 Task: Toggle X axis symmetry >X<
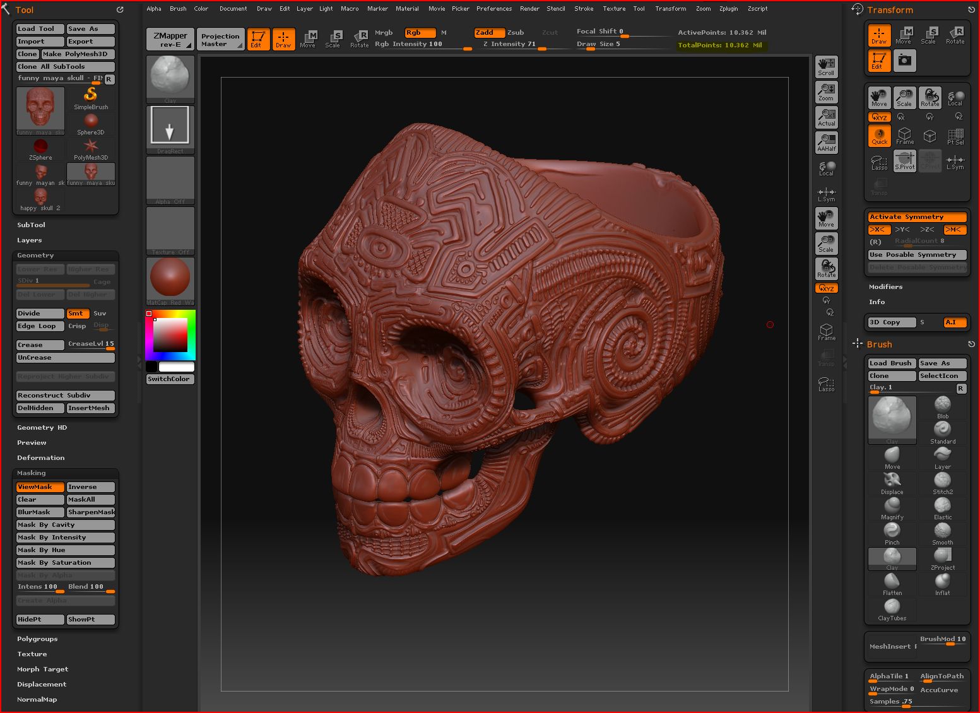(x=879, y=229)
